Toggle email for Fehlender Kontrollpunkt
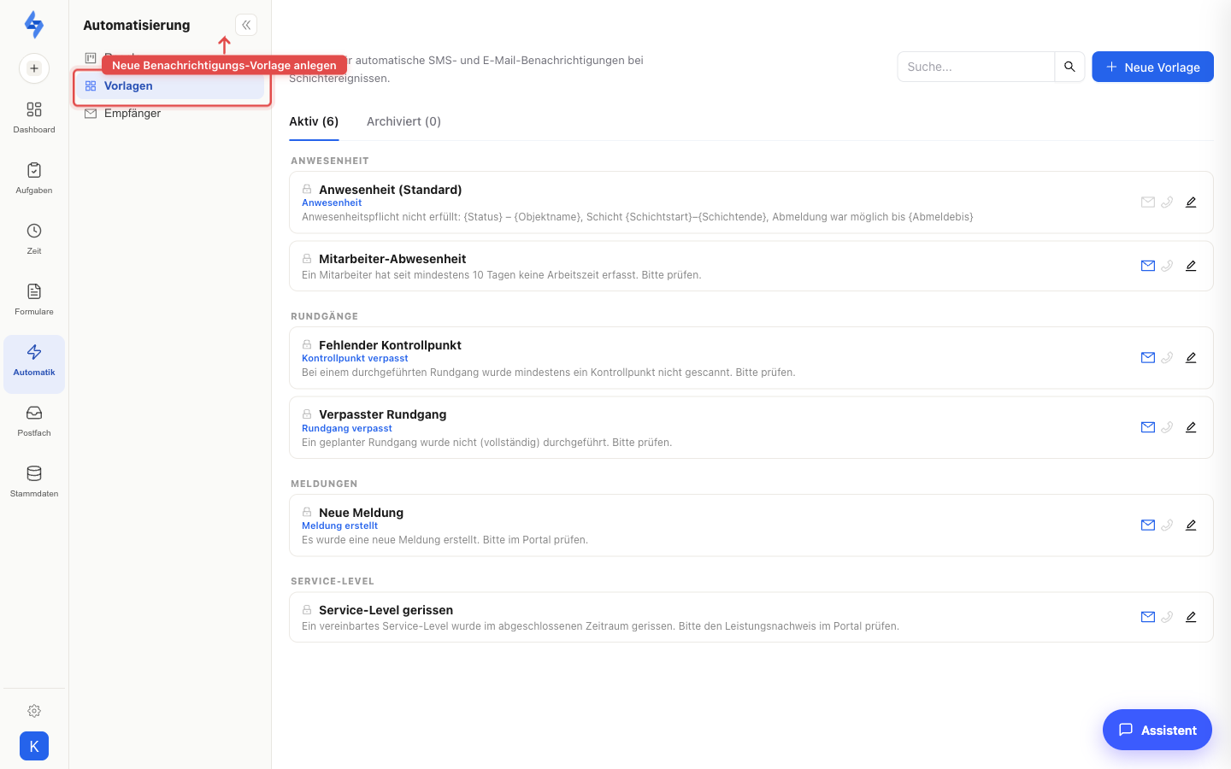Image resolution: width=1231 pixels, height=769 pixels. pos(1148,358)
